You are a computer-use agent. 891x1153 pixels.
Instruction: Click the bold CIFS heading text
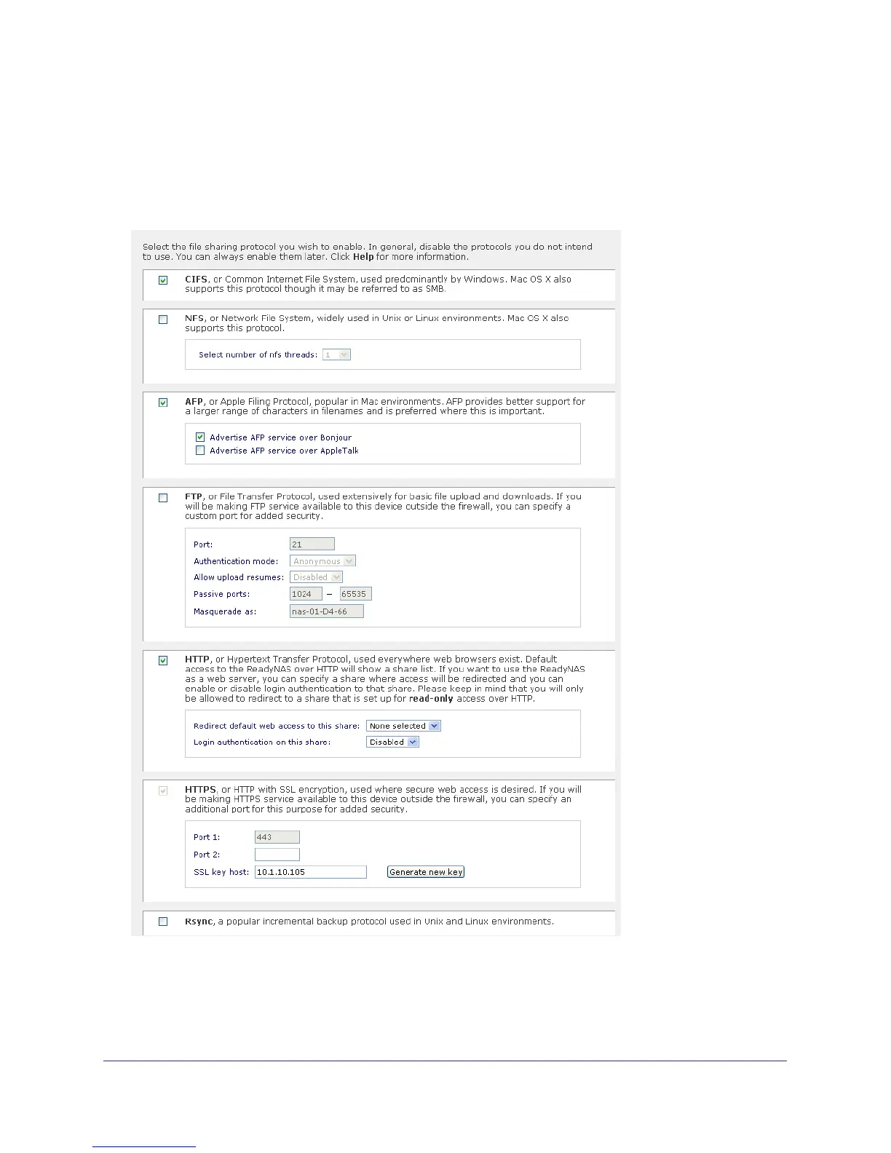pyautogui.click(x=197, y=280)
